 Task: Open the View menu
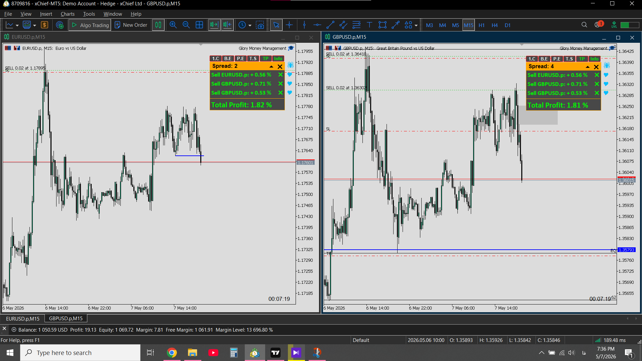click(x=26, y=14)
